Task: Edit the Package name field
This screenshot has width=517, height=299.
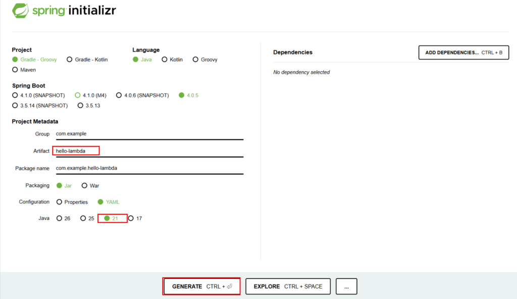Action: [149, 168]
